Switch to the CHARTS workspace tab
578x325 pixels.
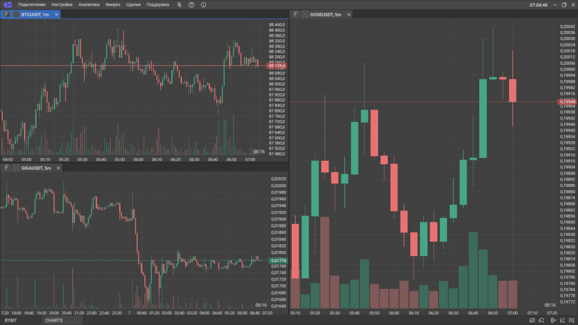point(54,320)
